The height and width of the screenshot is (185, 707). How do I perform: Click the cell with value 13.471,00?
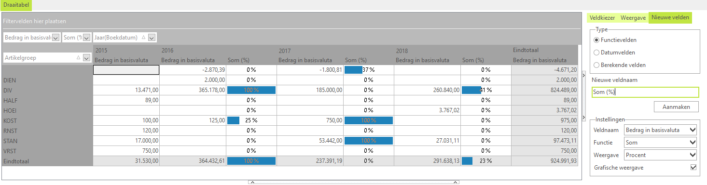pyautogui.click(x=126, y=90)
